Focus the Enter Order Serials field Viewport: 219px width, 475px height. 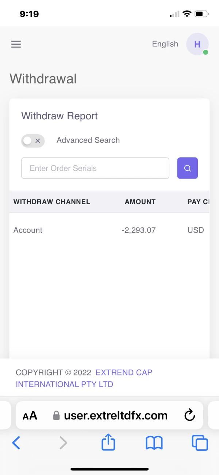[95, 168]
